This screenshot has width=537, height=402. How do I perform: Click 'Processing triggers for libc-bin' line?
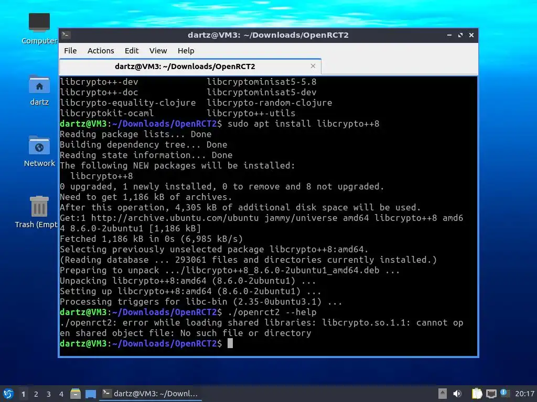pos(201,302)
